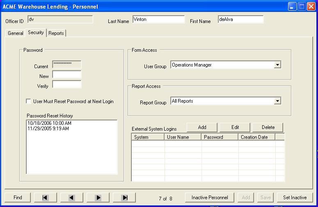The image size is (318, 207).
Task: Click the 7 of 8 record counter
Action: [165, 199]
